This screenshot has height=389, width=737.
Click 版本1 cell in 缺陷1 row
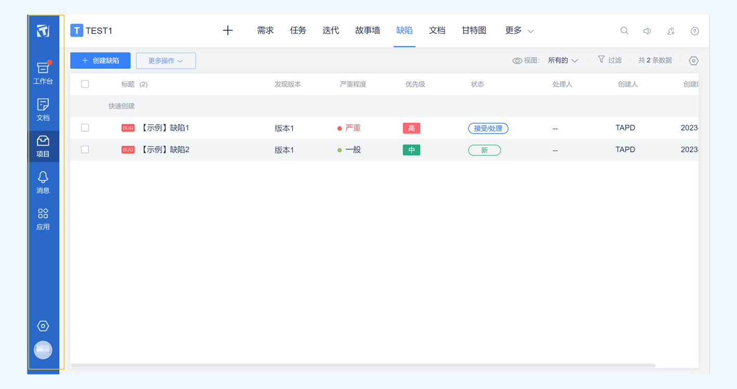tap(285, 128)
